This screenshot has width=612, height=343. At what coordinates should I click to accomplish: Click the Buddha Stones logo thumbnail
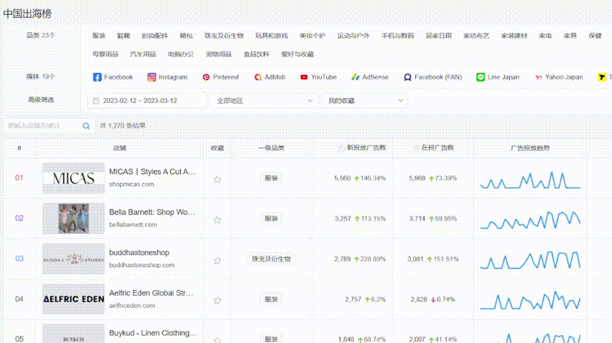point(74,259)
